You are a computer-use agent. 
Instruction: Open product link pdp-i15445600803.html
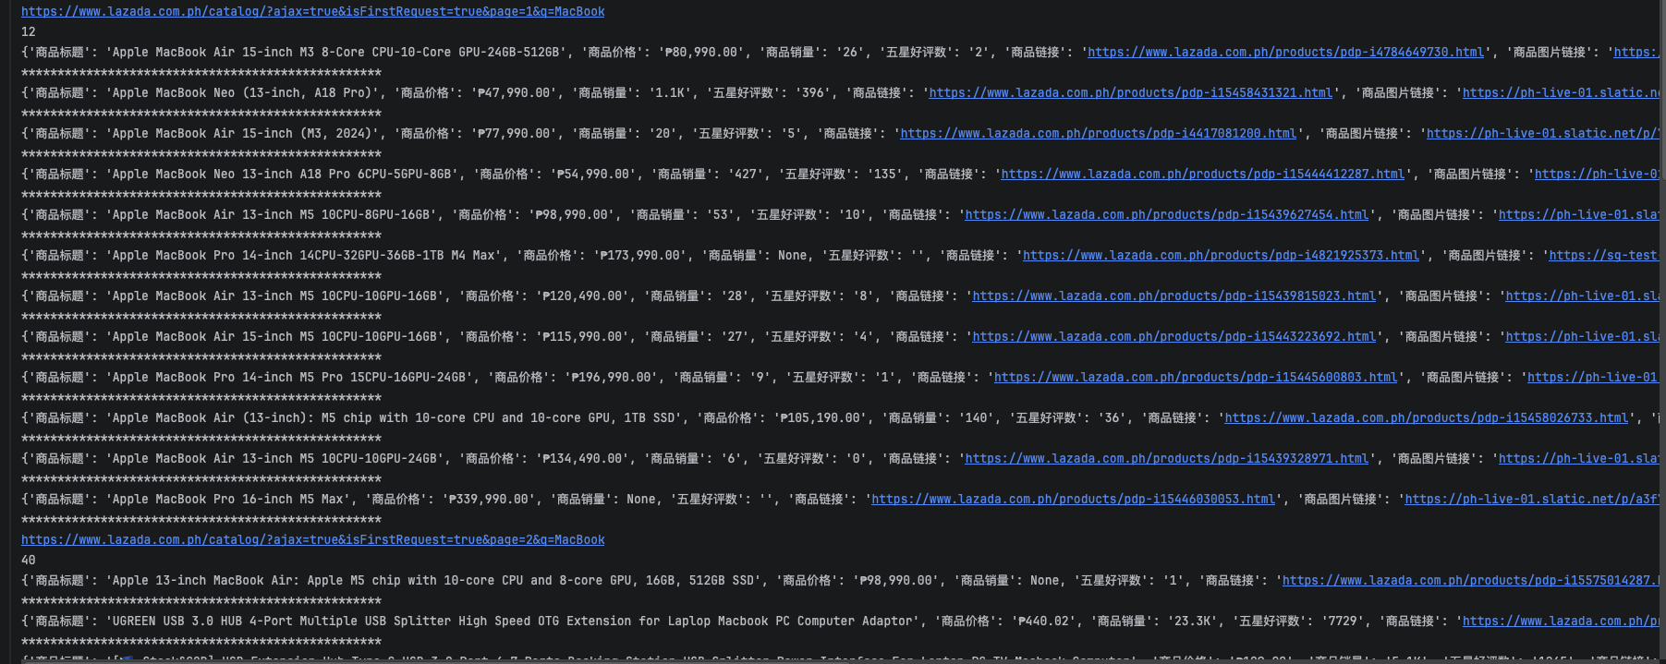1196,378
